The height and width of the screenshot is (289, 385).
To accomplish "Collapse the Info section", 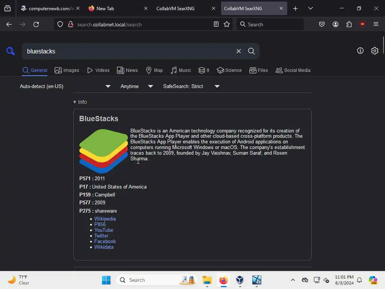I will click(x=80, y=102).
